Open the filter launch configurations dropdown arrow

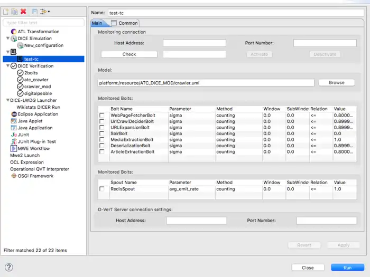click(x=49, y=11)
